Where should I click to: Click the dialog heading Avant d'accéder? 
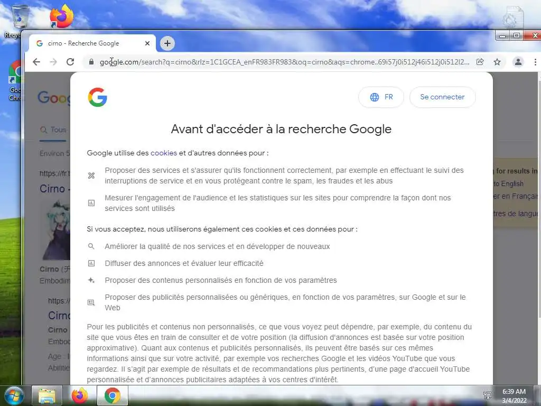(x=281, y=129)
